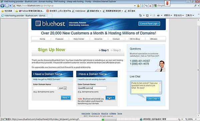Click the red download arrows icon
This screenshot has width=200, height=121.
pyautogui.click(x=167, y=3)
